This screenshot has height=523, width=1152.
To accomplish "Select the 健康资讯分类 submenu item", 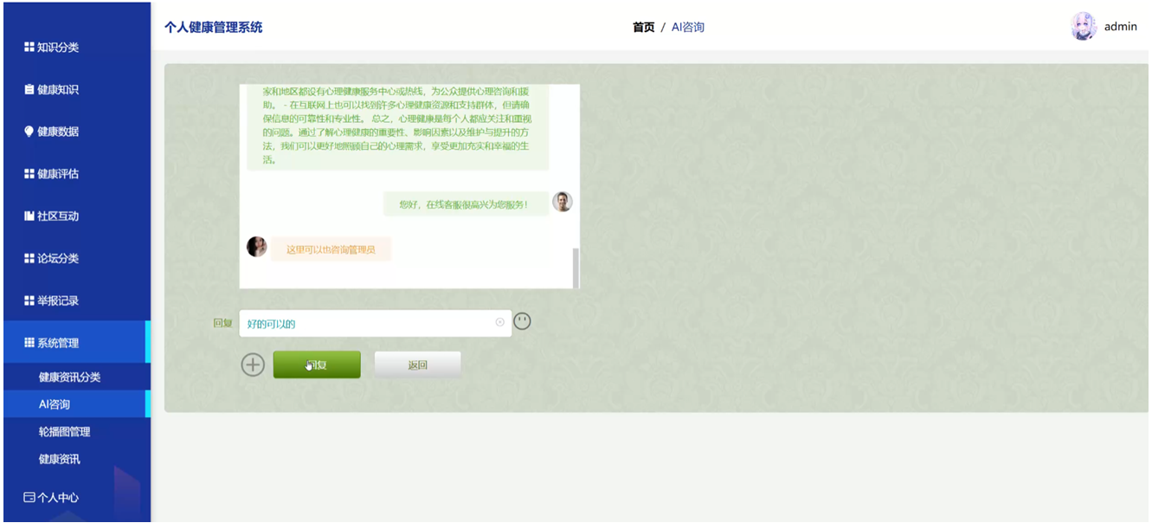I will [x=76, y=378].
